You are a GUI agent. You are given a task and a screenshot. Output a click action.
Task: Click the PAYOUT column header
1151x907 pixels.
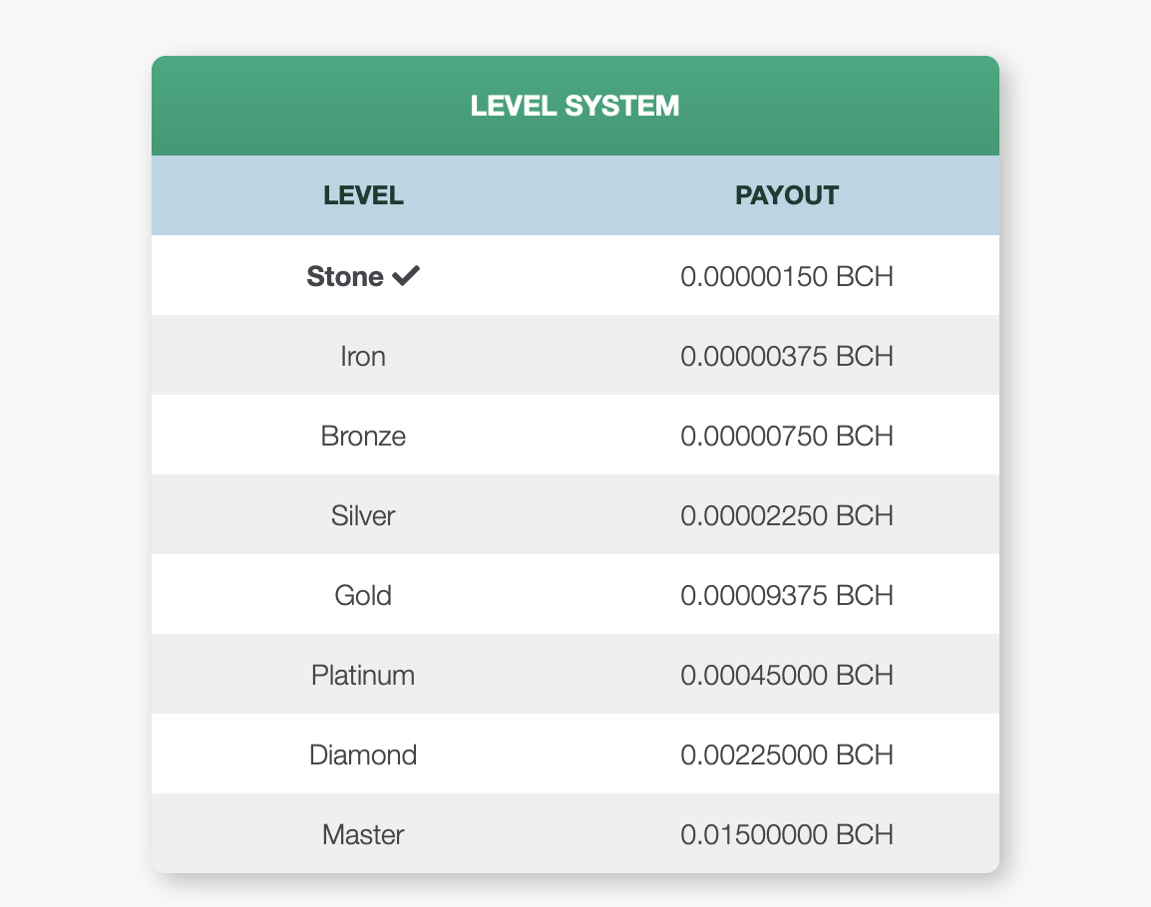(x=787, y=195)
